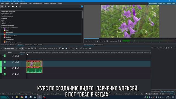The height and width of the screenshot is (99, 176).
Task: Click the download effects icon
Action: (x=20, y=7)
